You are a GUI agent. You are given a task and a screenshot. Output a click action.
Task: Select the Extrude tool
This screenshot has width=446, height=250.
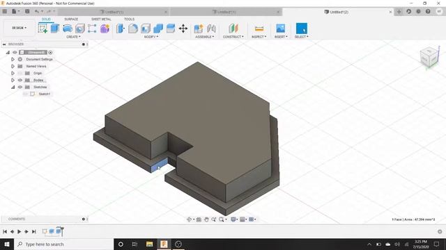coord(55,28)
